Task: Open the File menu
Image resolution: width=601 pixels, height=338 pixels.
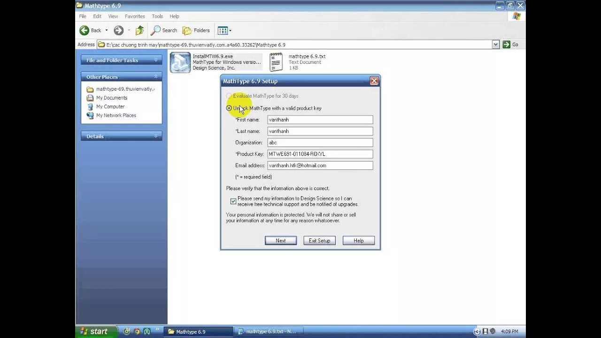Action: pyautogui.click(x=83, y=16)
